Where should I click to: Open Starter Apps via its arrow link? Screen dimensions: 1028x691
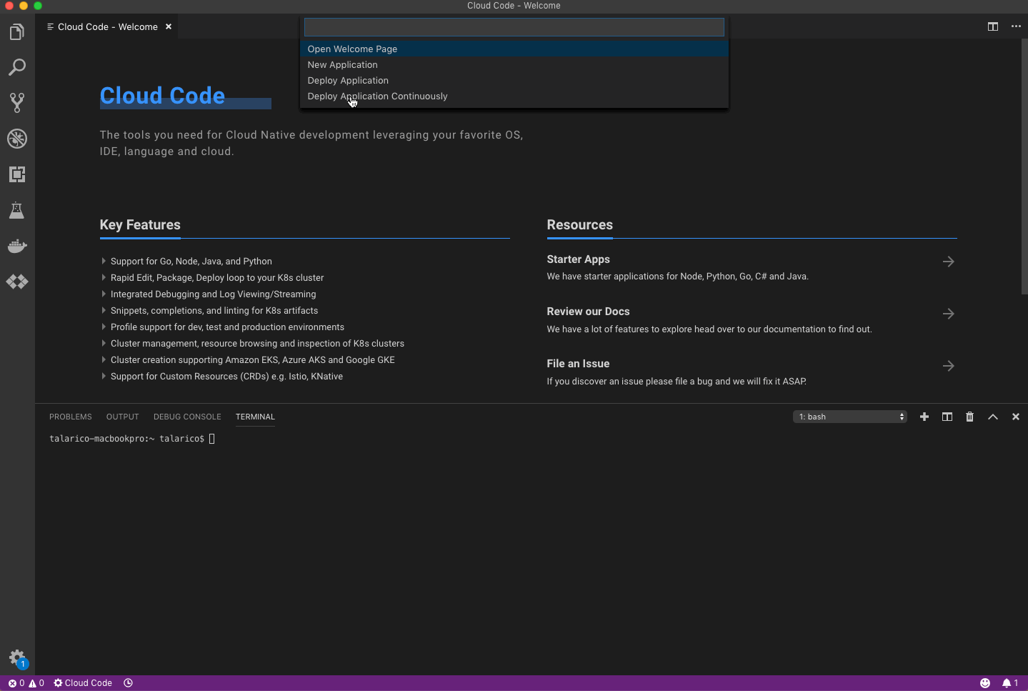(948, 262)
